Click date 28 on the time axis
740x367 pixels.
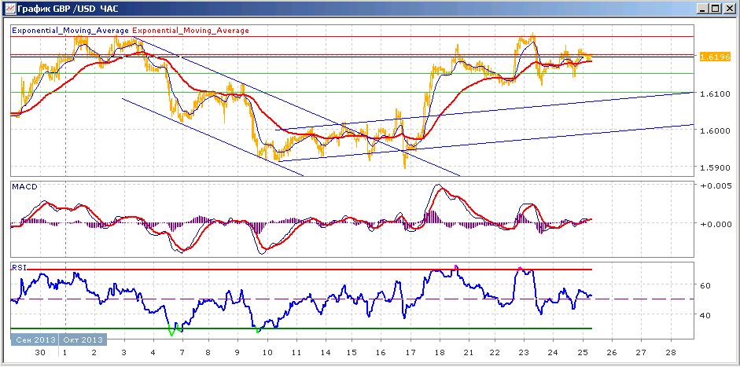tap(670, 353)
